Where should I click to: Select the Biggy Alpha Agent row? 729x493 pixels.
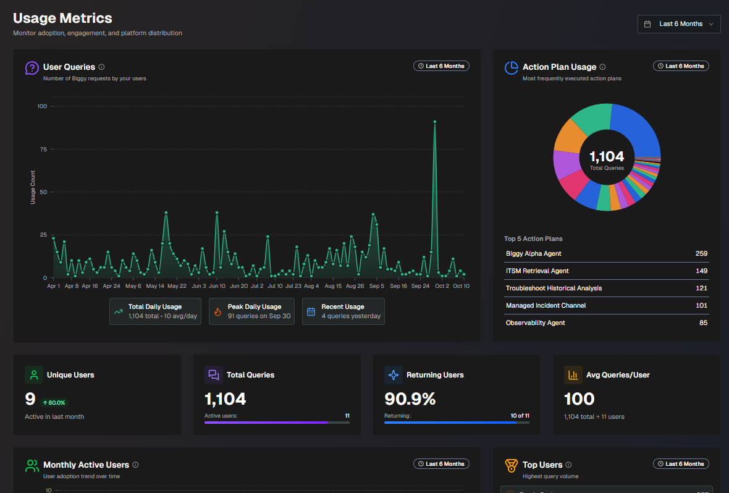point(605,253)
